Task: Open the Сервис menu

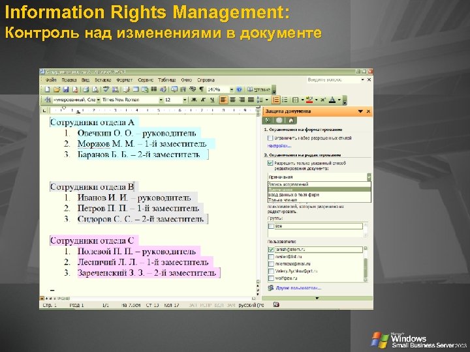Action: (x=146, y=80)
